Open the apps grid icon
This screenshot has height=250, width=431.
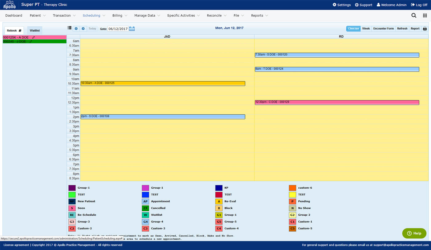click(x=425, y=16)
